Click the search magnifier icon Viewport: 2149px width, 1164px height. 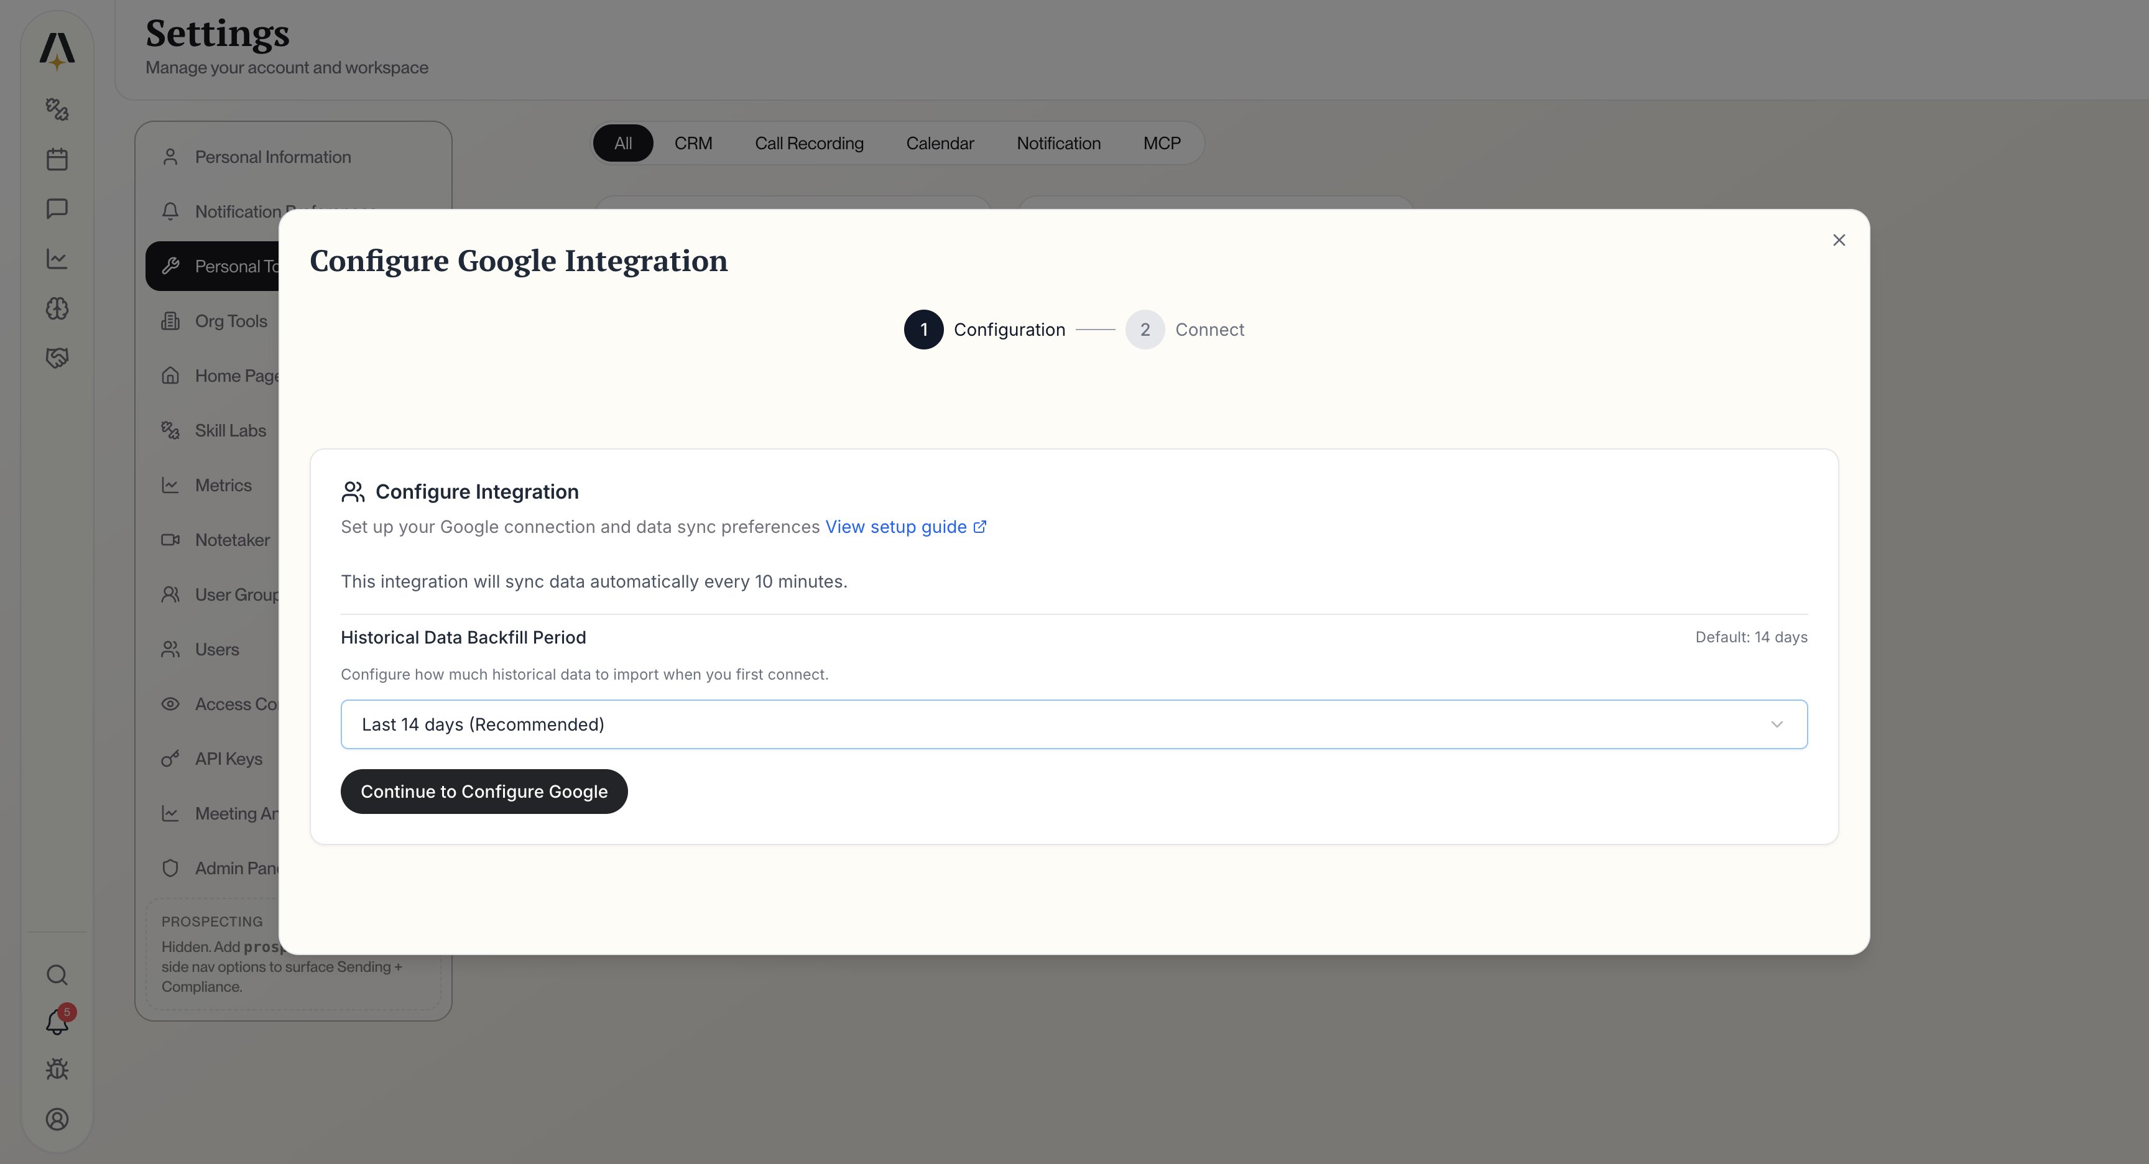(x=57, y=974)
